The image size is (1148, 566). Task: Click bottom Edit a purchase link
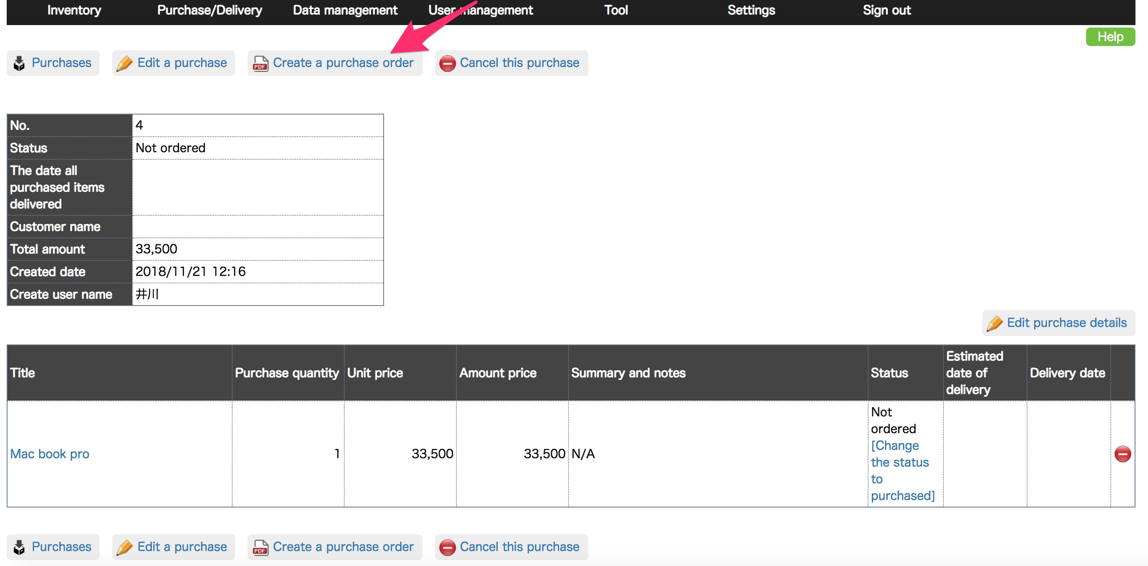[182, 547]
